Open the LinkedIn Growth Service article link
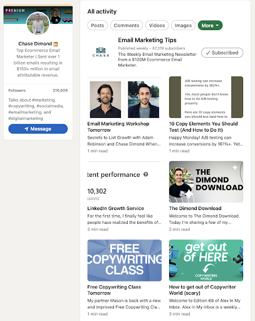Image resolution: width=255 pixels, height=321 pixels. [115, 208]
